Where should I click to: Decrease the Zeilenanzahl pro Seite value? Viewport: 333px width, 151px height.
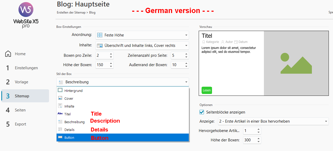[186, 57]
